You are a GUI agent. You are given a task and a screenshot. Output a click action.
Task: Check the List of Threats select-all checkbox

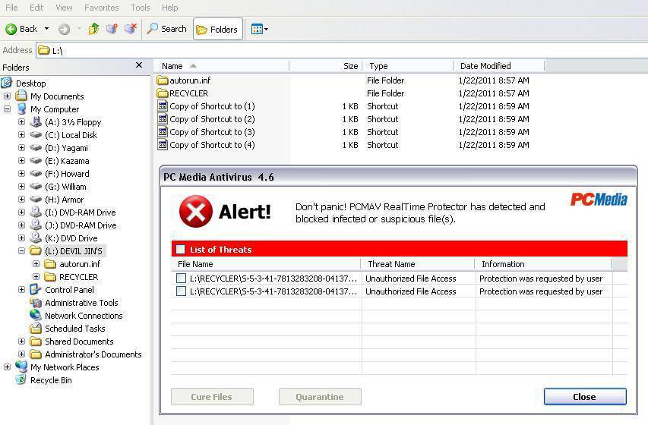click(x=181, y=249)
